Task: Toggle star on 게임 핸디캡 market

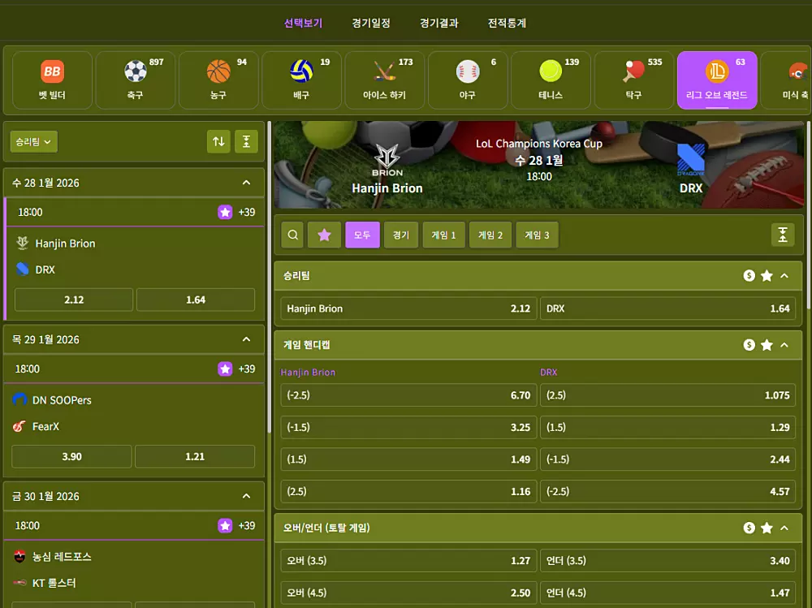Action: click(x=767, y=345)
